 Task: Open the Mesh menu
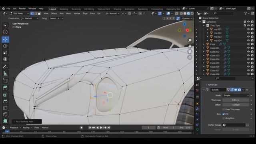click(68, 14)
